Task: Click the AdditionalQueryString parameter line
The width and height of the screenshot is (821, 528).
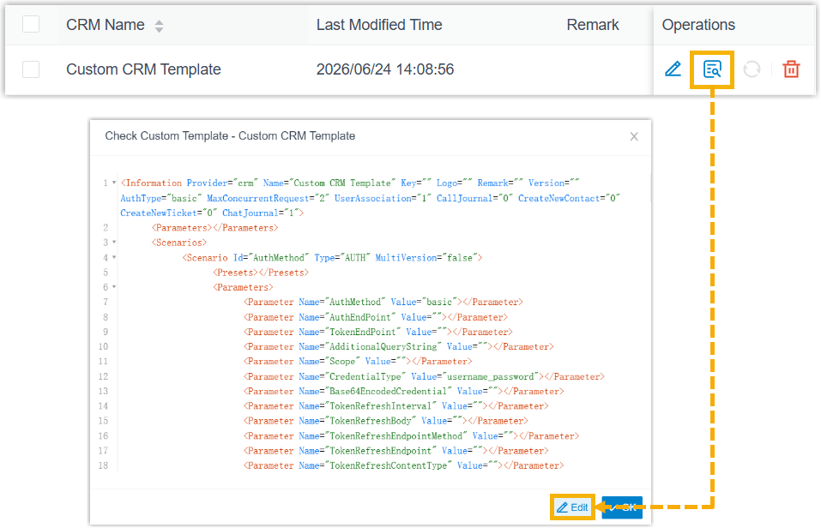Action: pyautogui.click(x=398, y=346)
